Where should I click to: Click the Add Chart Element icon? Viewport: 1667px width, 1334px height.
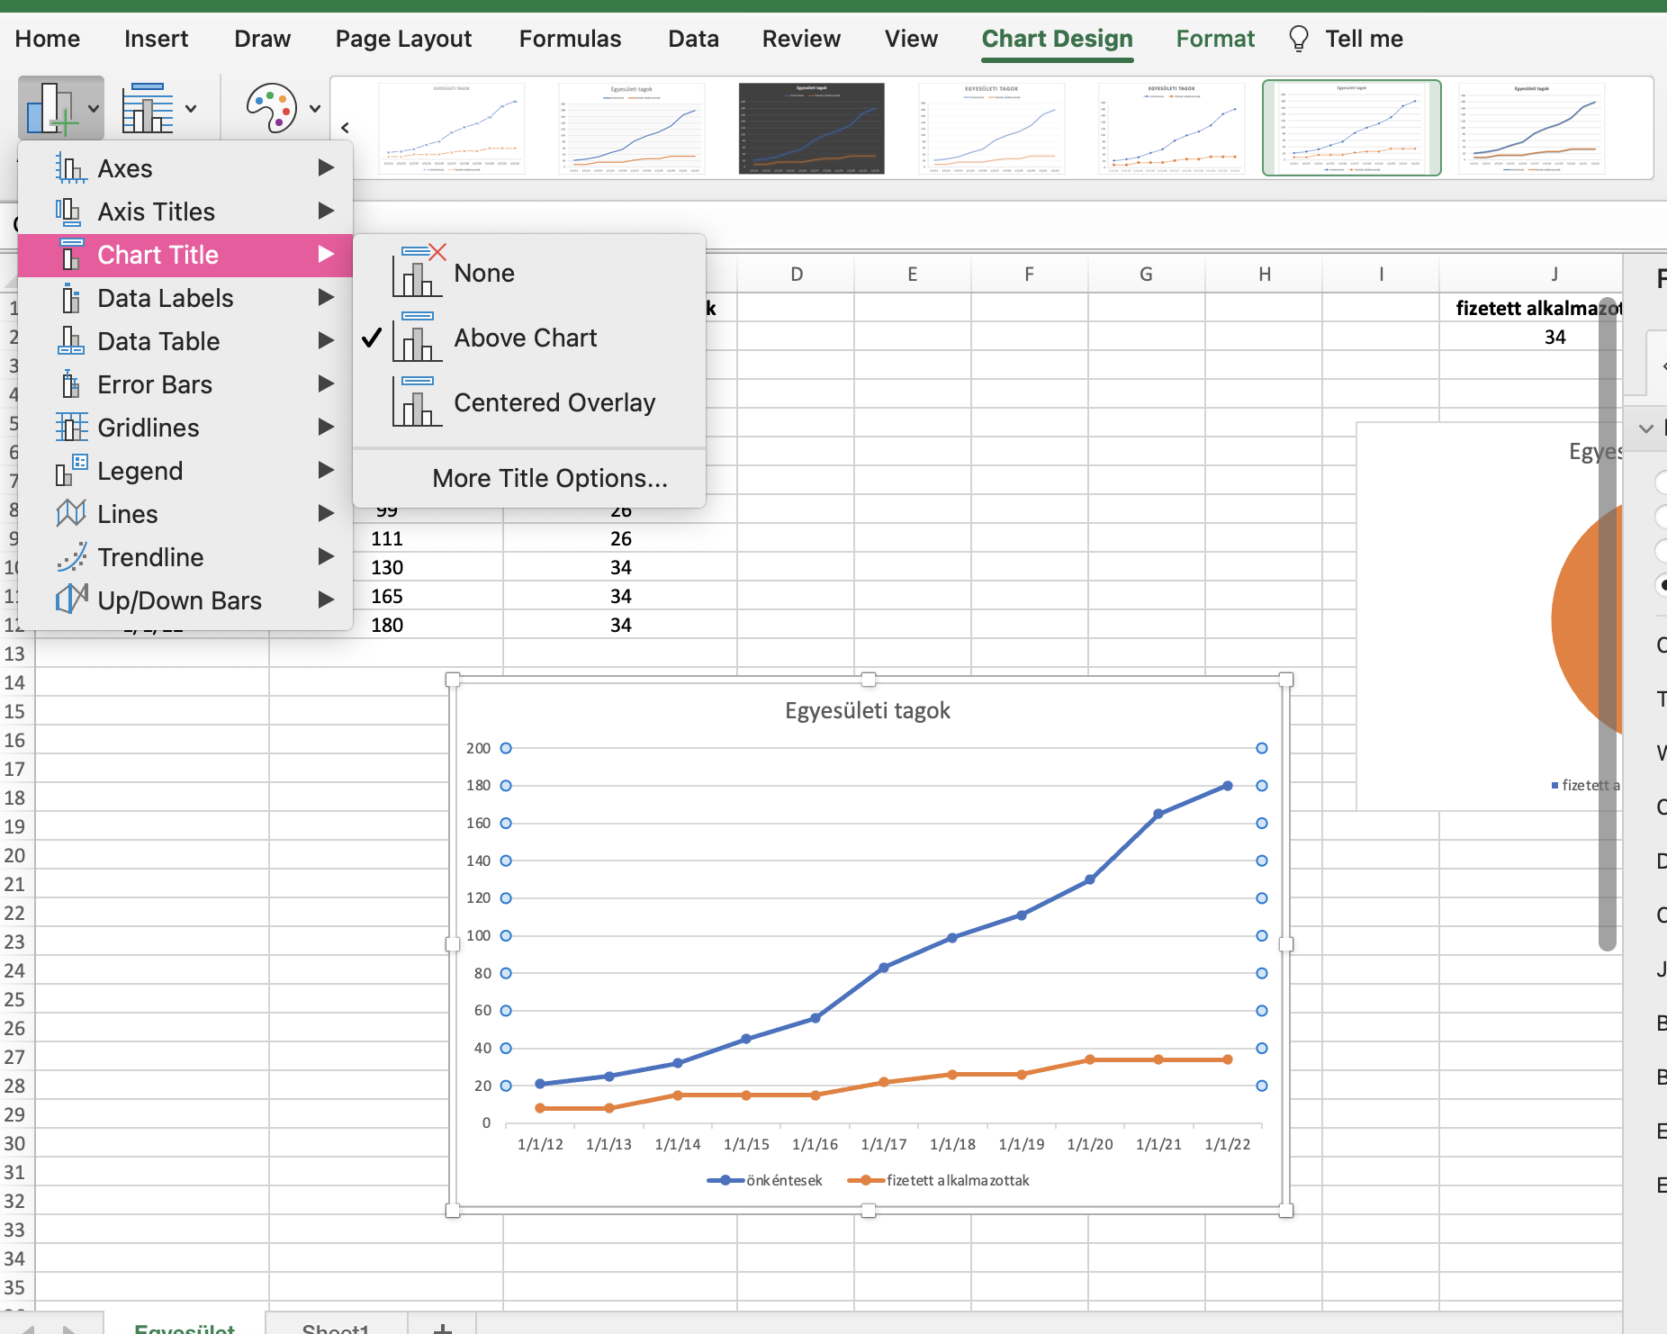pos(50,108)
